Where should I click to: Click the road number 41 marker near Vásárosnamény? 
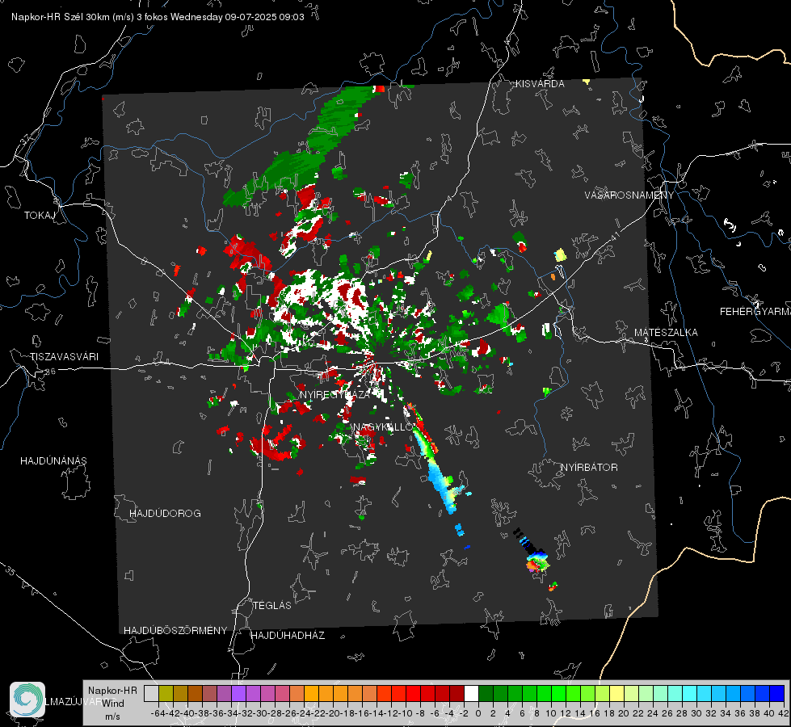pyautogui.click(x=615, y=236)
